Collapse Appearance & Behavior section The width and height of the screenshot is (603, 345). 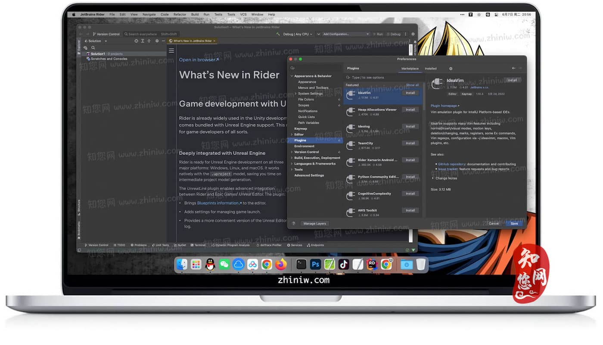[292, 76]
